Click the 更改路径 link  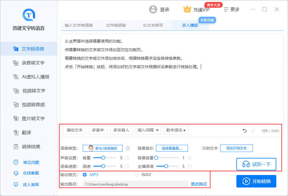[x=199, y=184]
